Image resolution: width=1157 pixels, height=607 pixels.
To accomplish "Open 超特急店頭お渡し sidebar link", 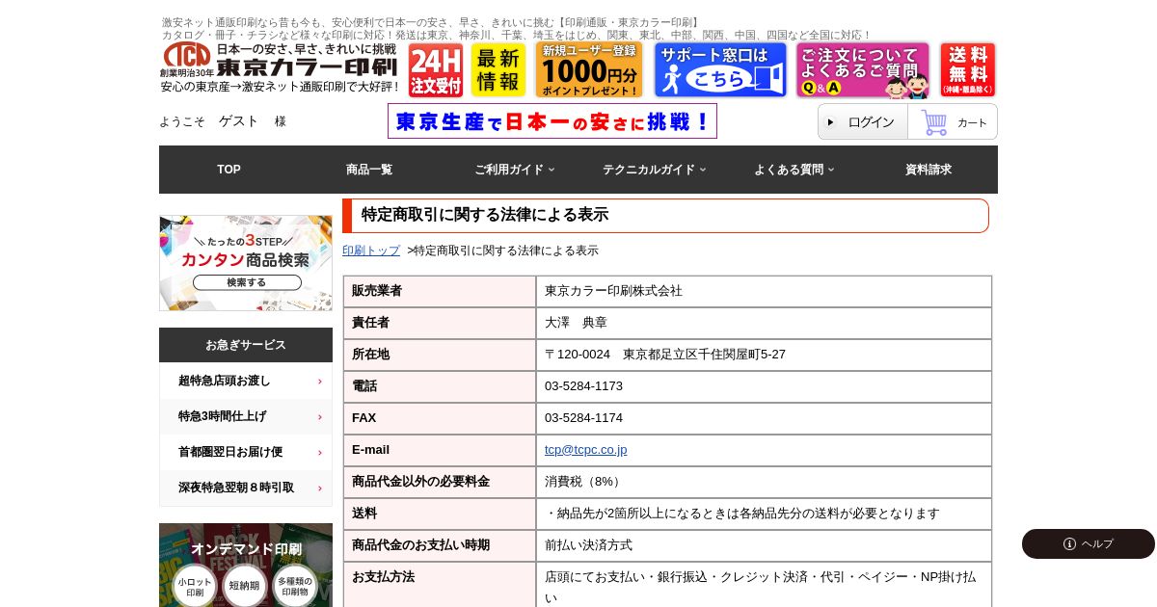I will click(246, 381).
